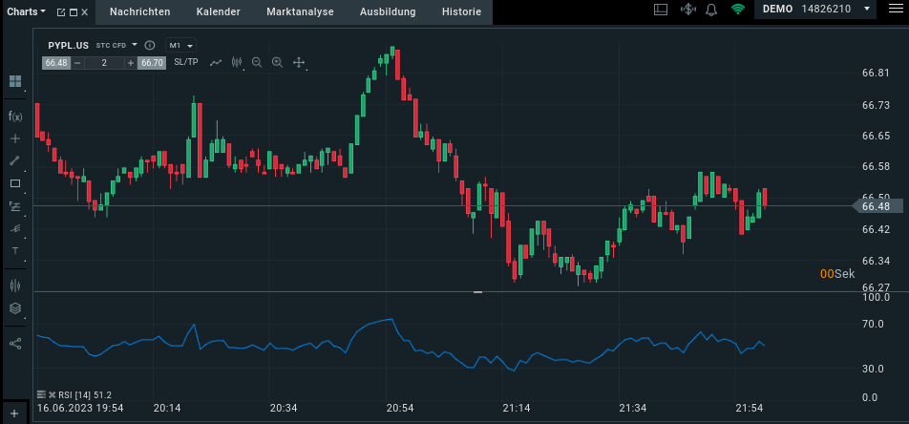
Task: Expand the Charts module dropdown
Action: (x=27, y=11)
